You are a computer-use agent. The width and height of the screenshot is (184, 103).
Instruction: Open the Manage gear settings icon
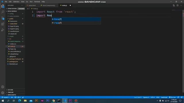(3, 93)
